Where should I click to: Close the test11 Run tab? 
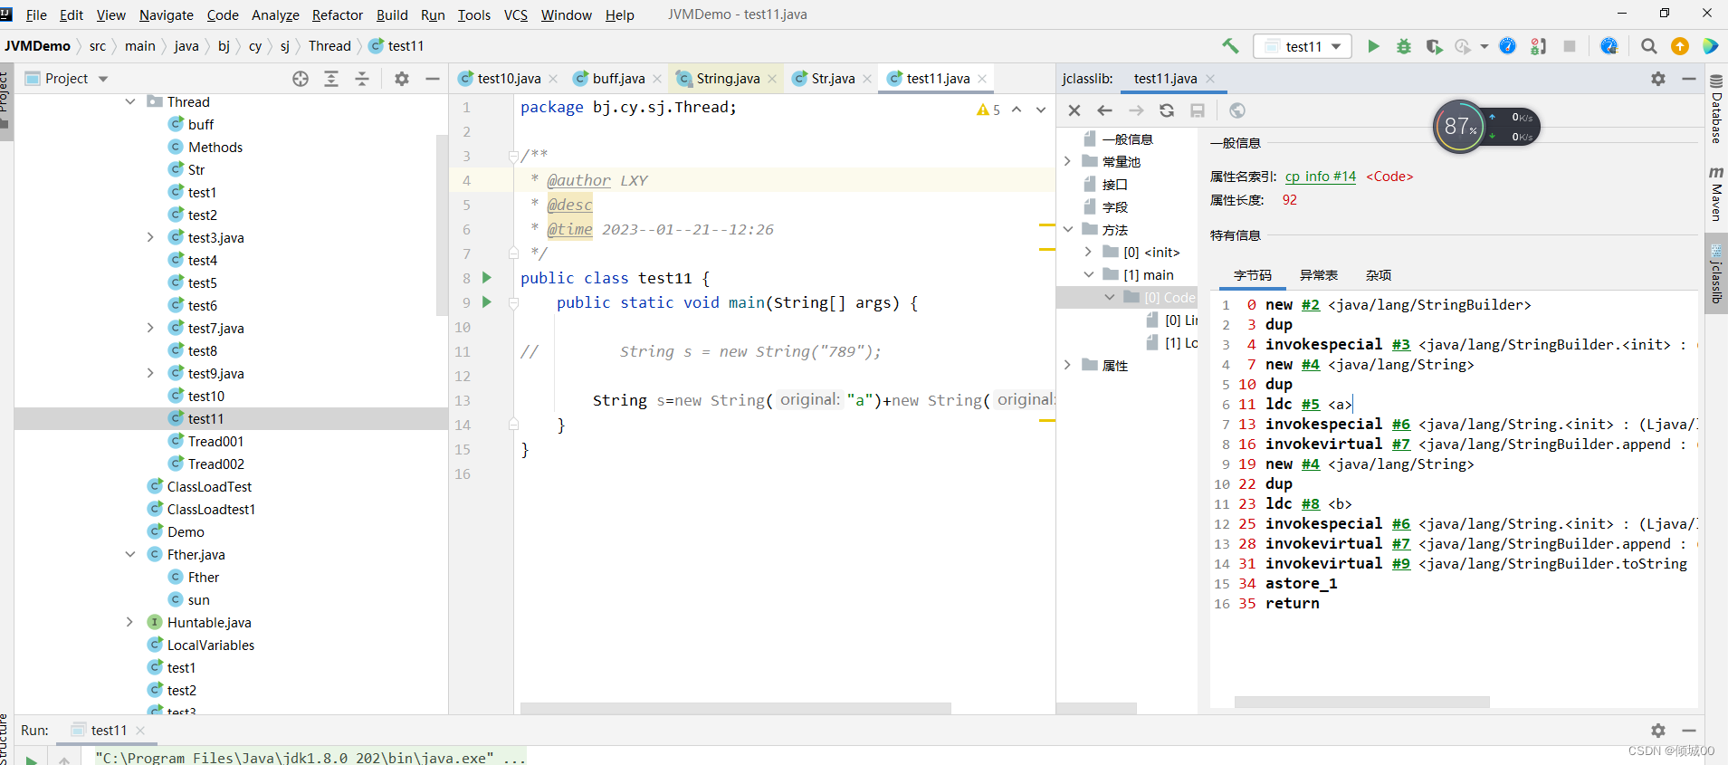click(x=140, y=730)
